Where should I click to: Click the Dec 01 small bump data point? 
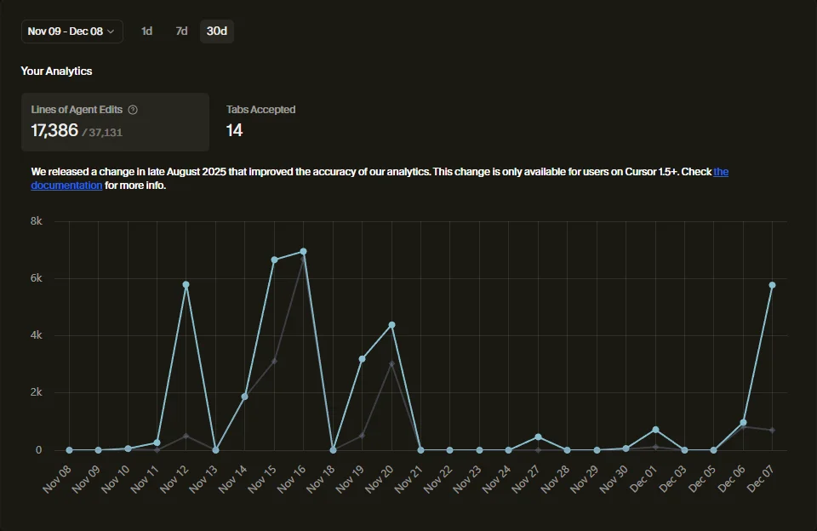654,430
